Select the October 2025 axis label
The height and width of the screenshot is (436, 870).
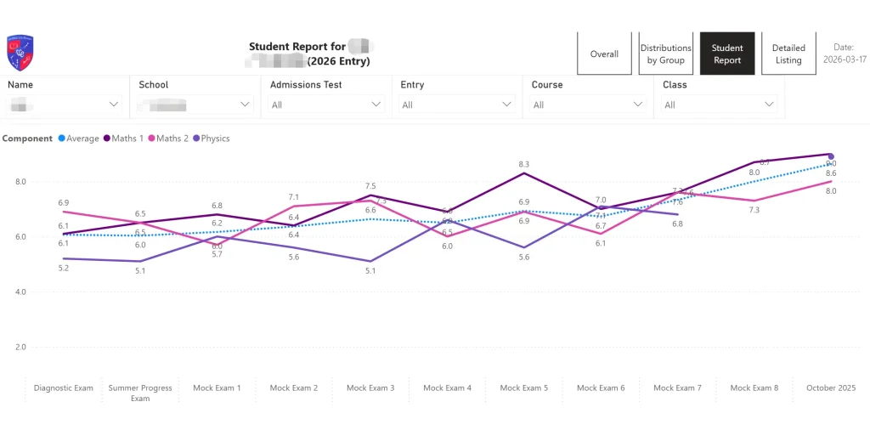(x=829, y=388)
